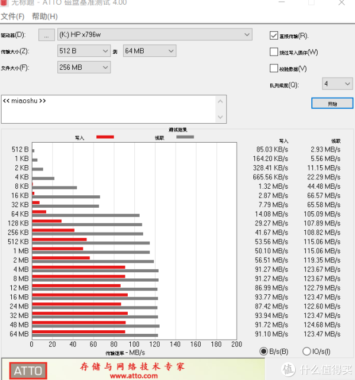Open the 帮助(H) menu
The image size is (355, 380).
click(x=45, y=17)
